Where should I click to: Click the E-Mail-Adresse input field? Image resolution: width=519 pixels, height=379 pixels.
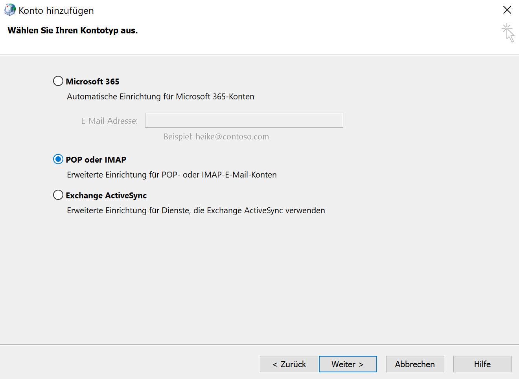pyautogui.click(x=244, y=120)
